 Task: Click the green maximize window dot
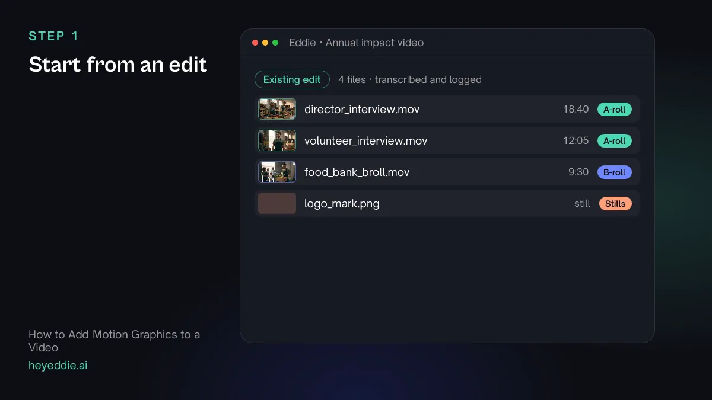pos(275,43)
